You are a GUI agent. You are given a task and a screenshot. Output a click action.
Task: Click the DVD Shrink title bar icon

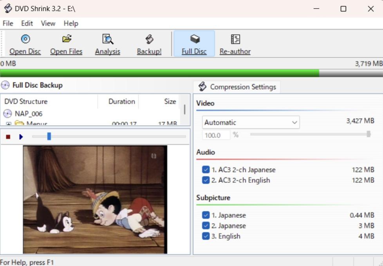click(8, 8)
